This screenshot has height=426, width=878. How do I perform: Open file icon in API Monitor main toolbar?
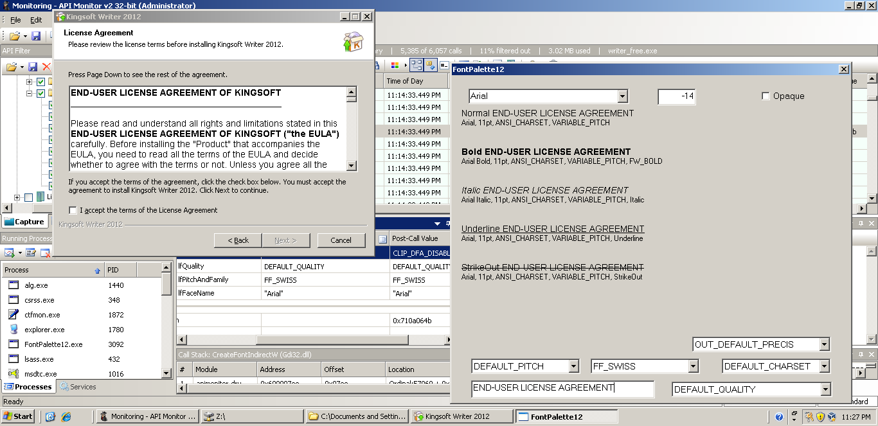pos(13,36)
